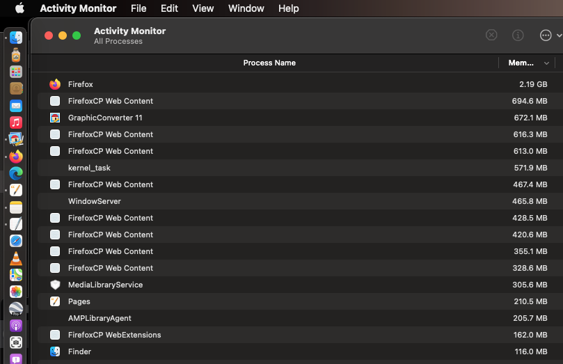Open TextEdit from the Dock
The image size is (563, 364).
click(16, 224)
